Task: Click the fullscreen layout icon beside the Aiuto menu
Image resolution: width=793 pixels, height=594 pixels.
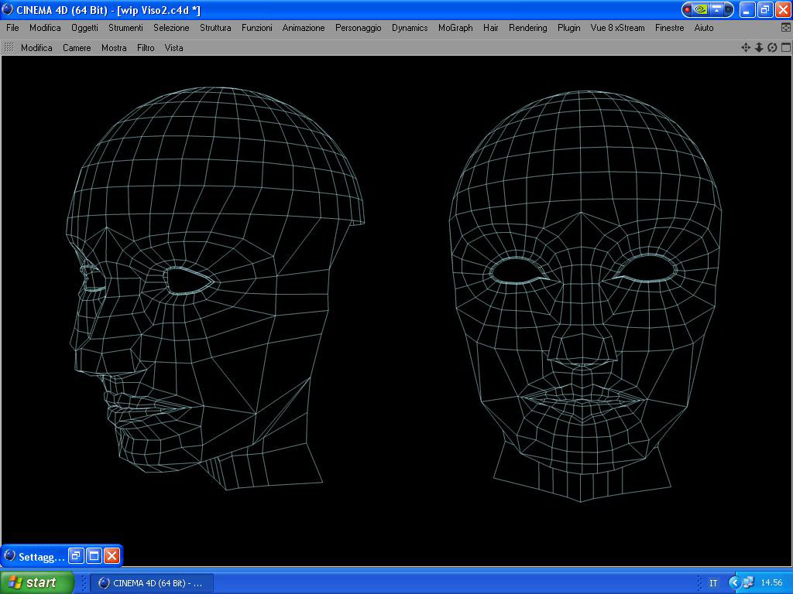Action: coord(786,28)
